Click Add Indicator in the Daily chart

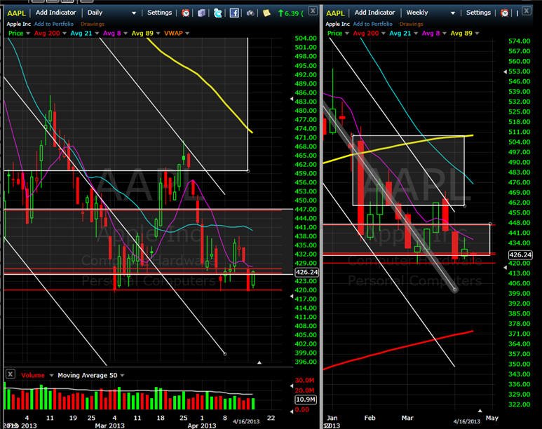[x=55, y=13]
